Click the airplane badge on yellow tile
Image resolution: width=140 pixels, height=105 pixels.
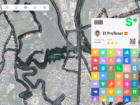(x=95, y=76)
